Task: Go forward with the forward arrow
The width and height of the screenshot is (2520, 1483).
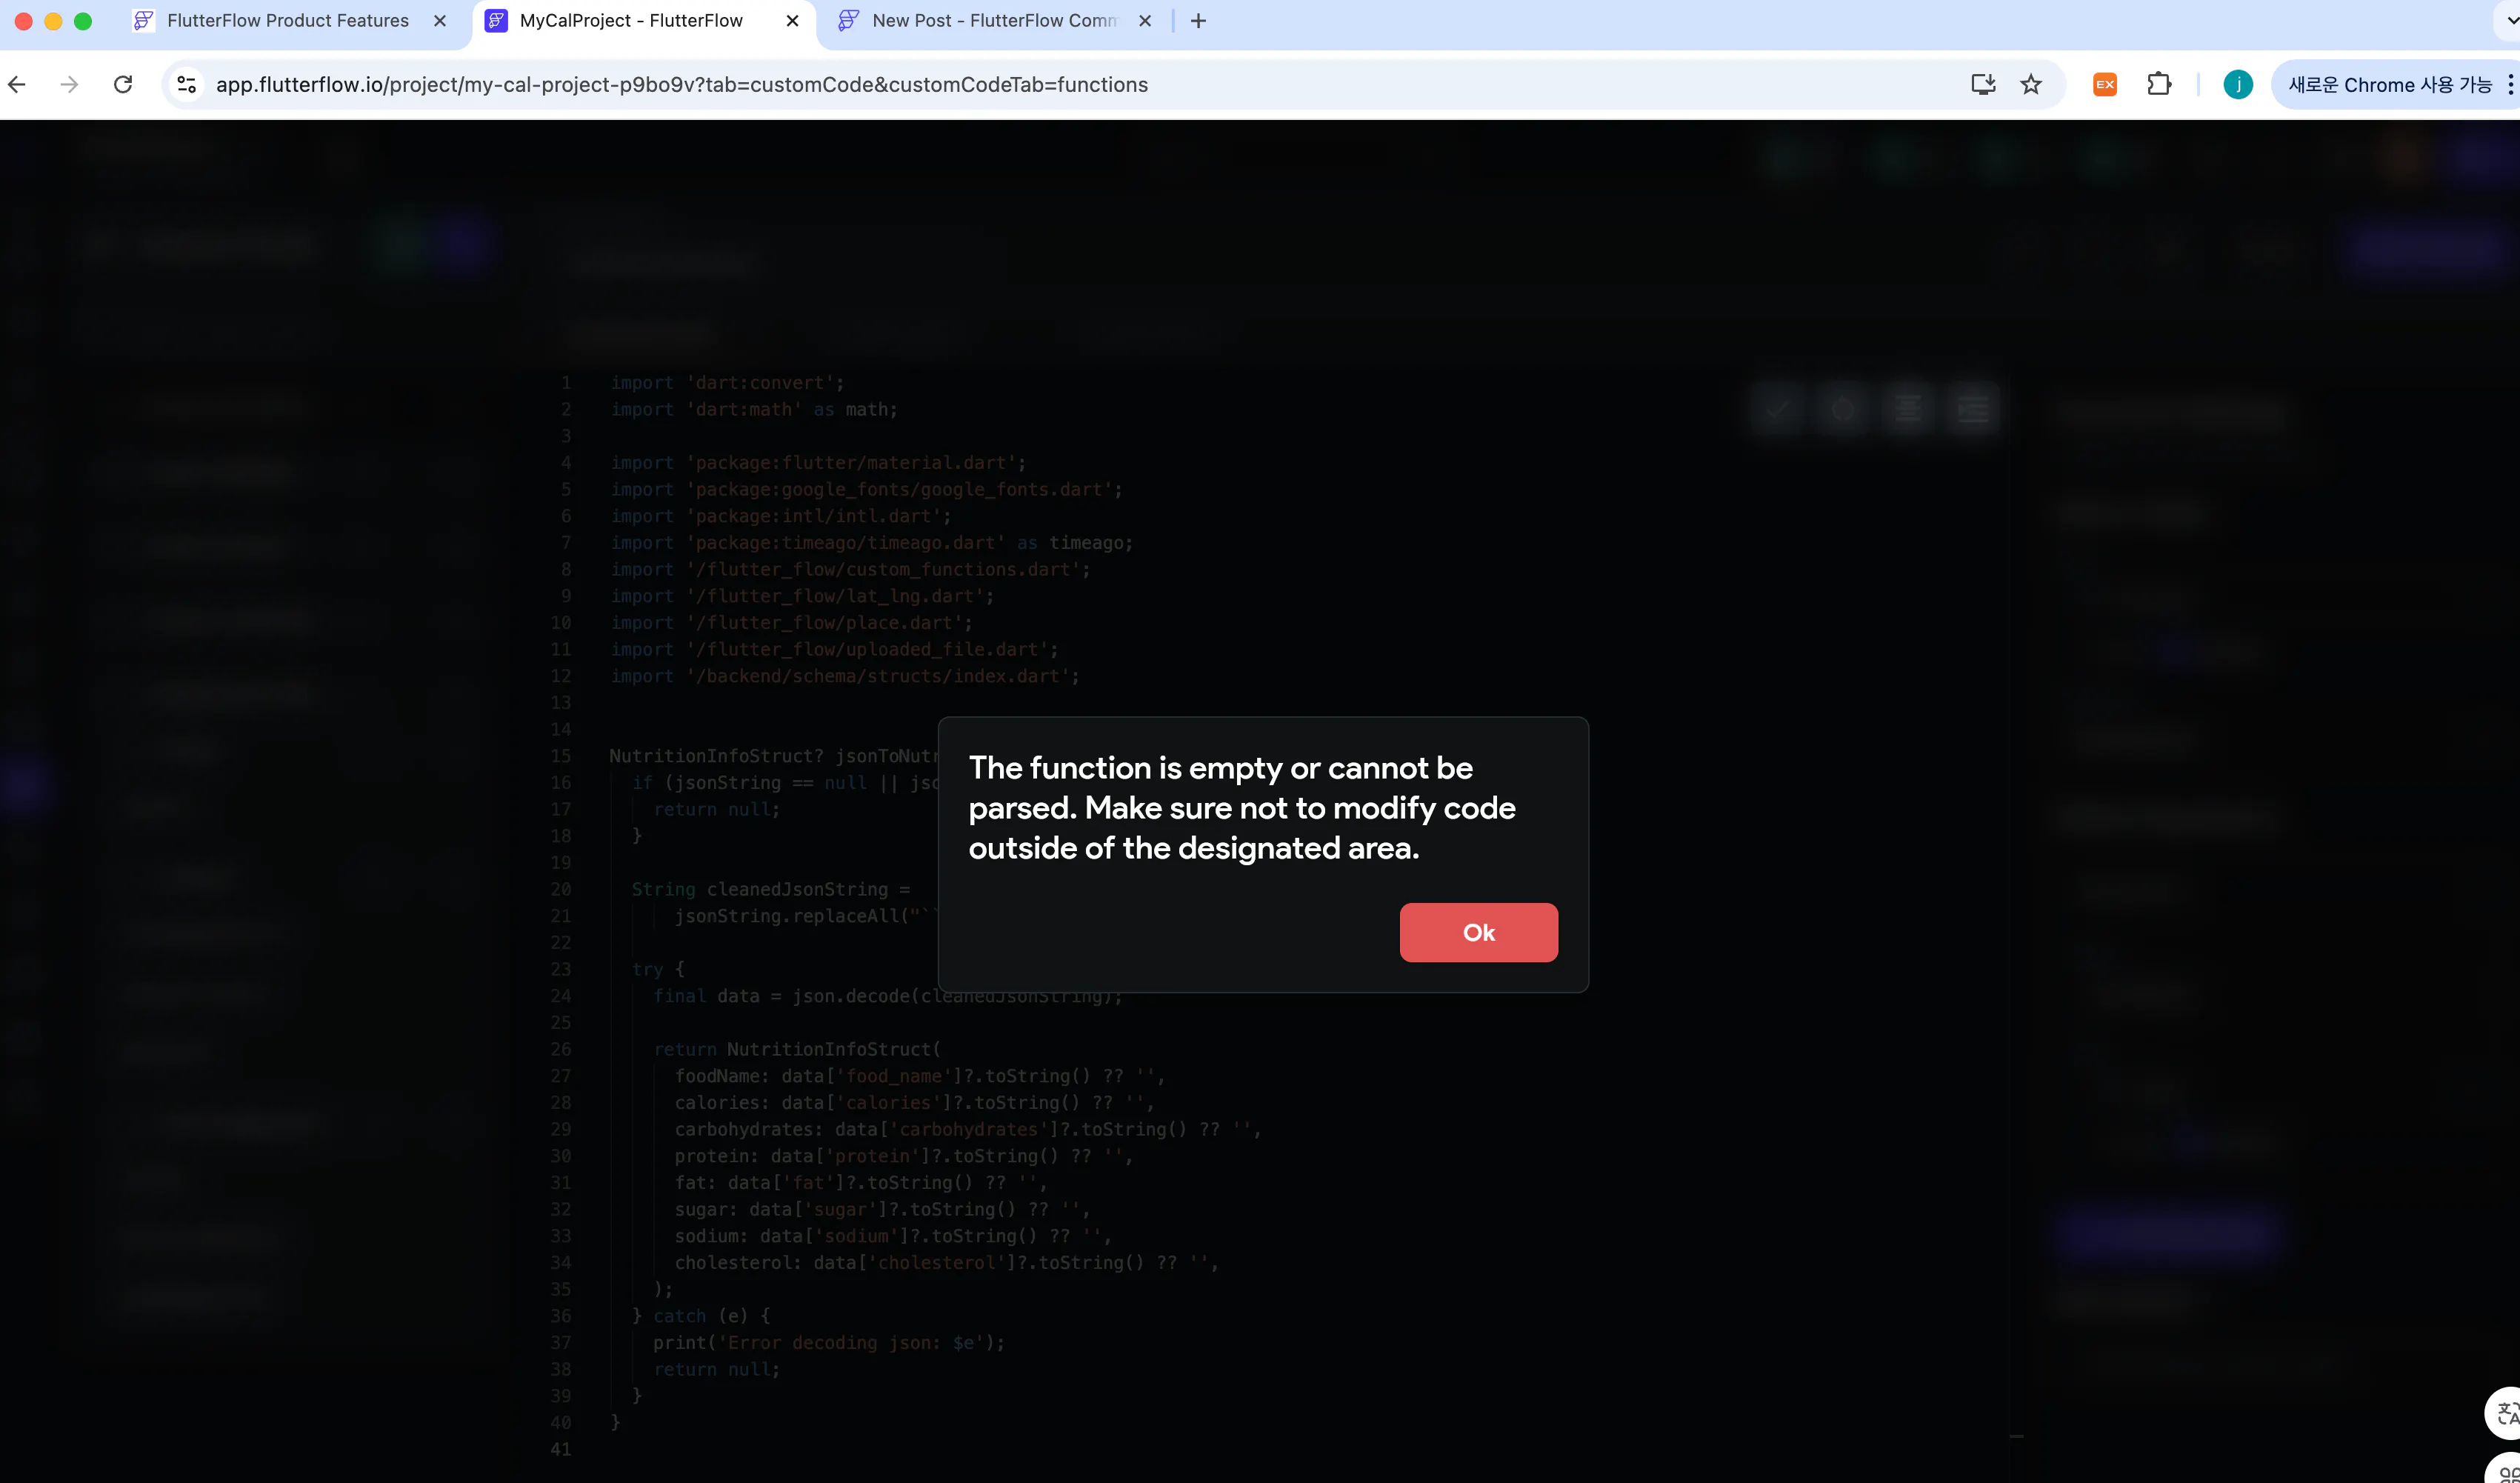Action: pos(69,85)
